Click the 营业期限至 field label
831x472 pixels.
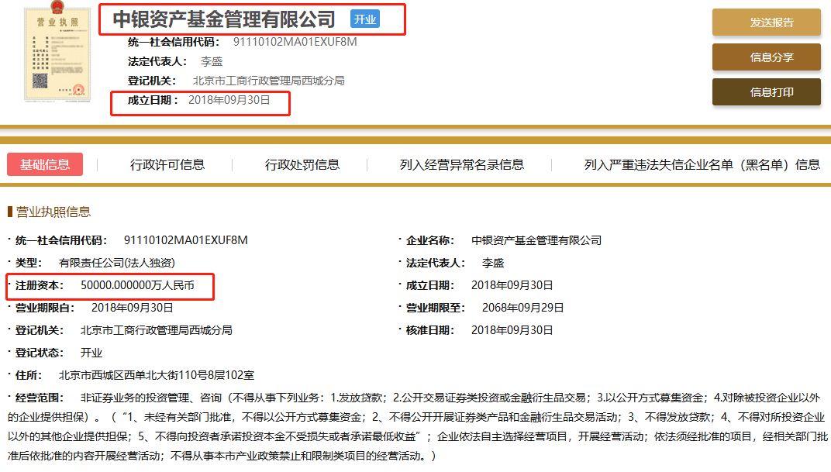tap(435, 308)
